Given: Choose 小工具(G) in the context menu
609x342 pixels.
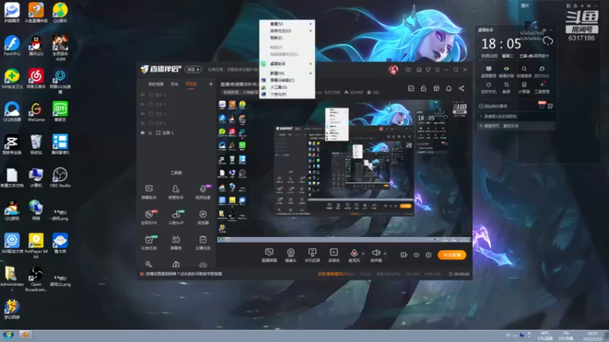Looking at the screenshot, I should [288, 87].
